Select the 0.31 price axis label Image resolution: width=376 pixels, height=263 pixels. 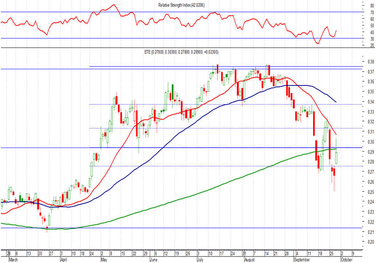pyautogui.click(x=371, y=132)
